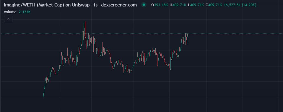283x112 pixels.
Task: Collapse the indicator legend with the chevron button
Action: tap(8, 19)
